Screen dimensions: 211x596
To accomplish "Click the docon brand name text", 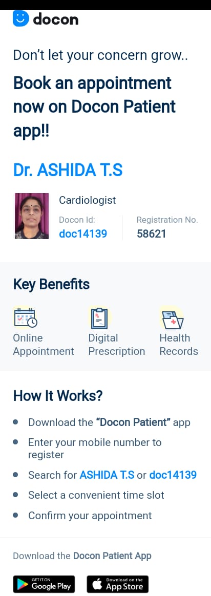I will pyautogui.click(x=56, y=19).
